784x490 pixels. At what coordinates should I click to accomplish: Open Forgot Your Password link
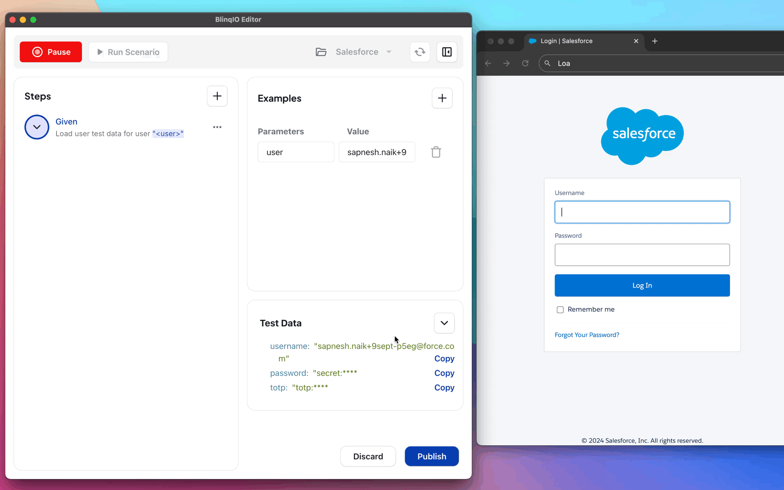pyautogui.click(x=587, y=335)
